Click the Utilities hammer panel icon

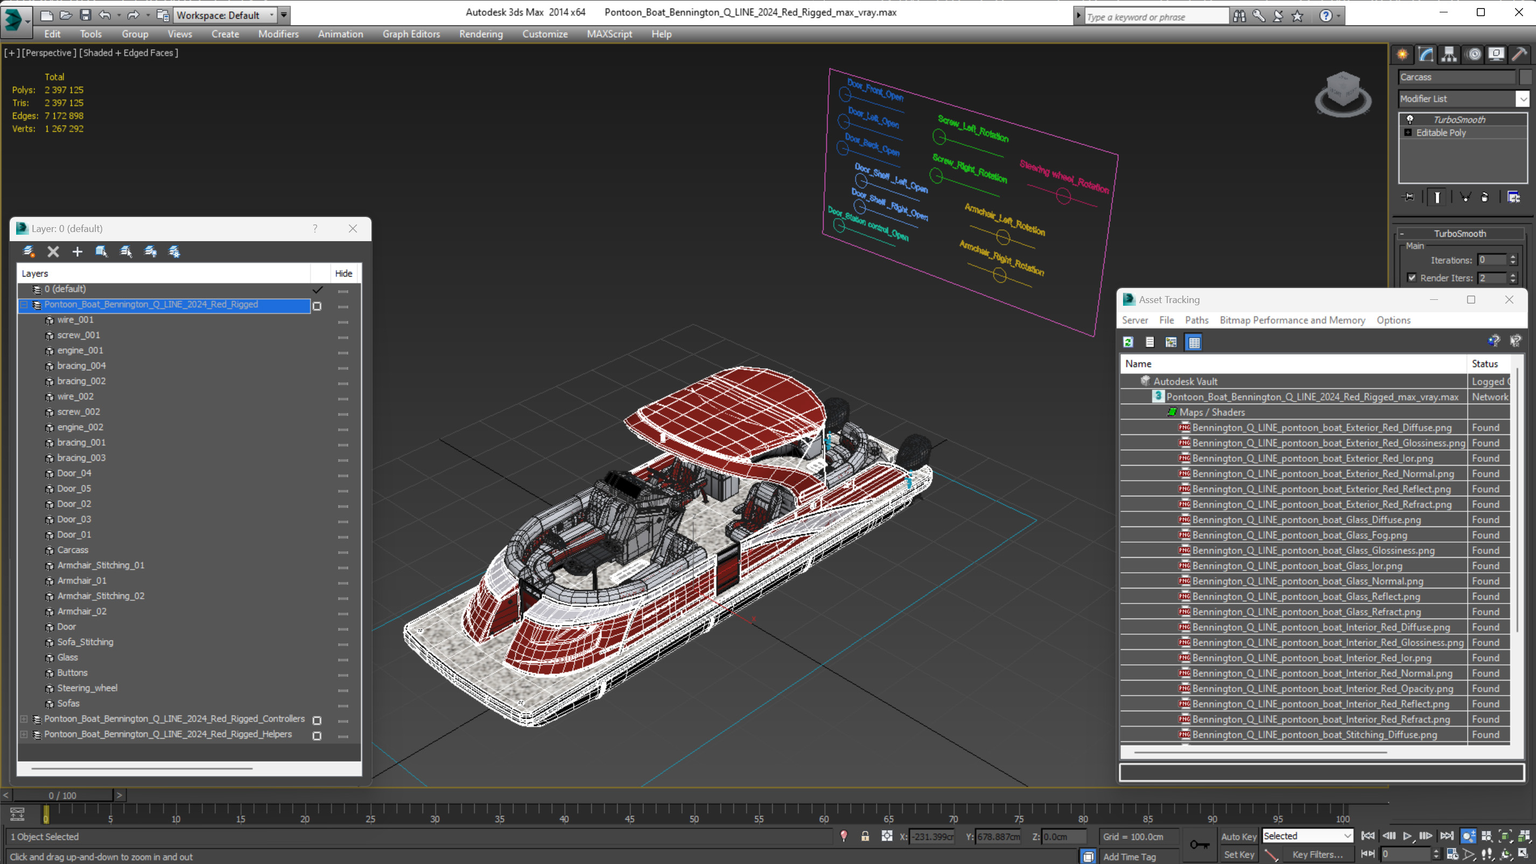click(1519, 54)
